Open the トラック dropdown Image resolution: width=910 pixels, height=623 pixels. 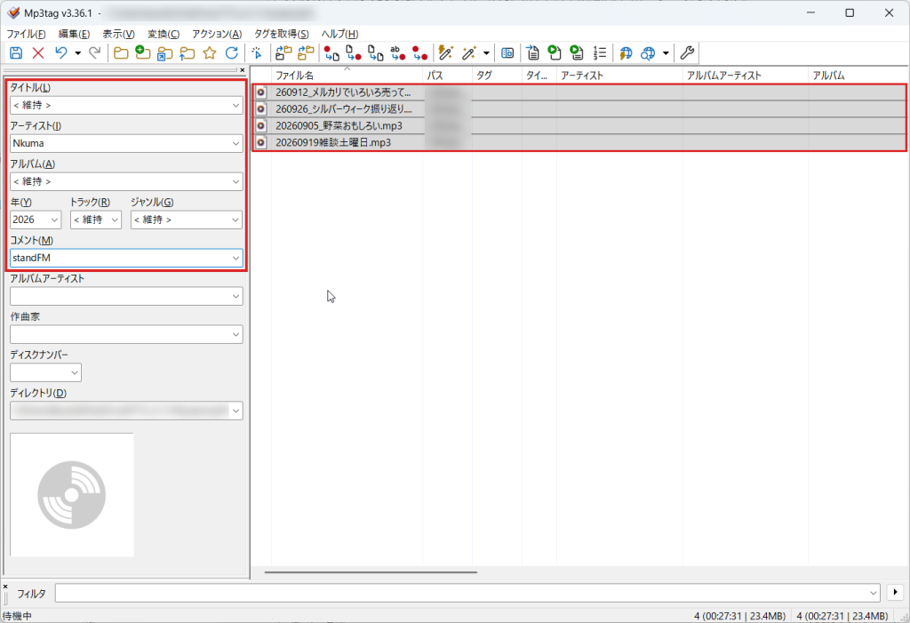(115, 220)
